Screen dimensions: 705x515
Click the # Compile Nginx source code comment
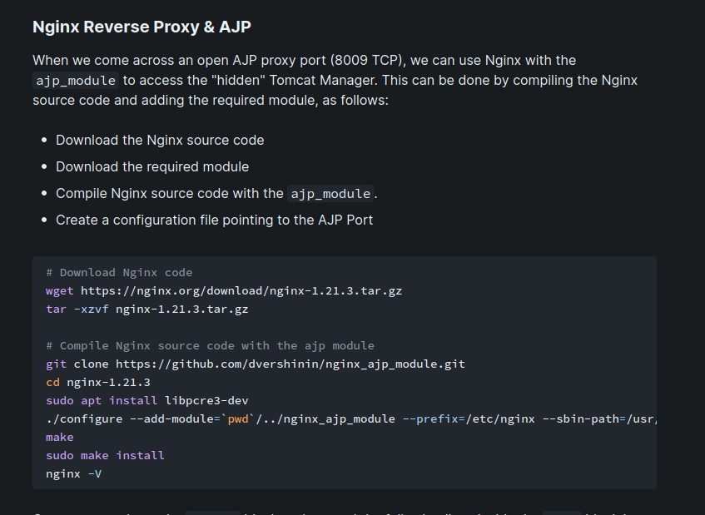click(210, 345)
